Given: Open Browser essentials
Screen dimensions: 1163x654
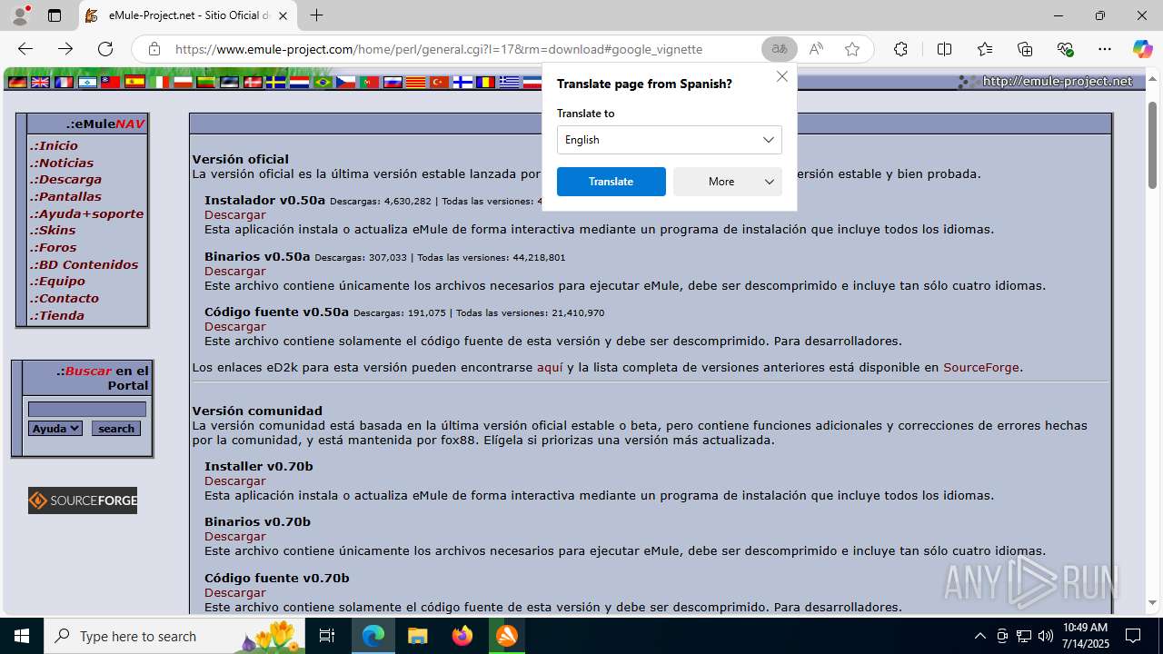Looking at the screenshot, I should (x=1065, y=49).
